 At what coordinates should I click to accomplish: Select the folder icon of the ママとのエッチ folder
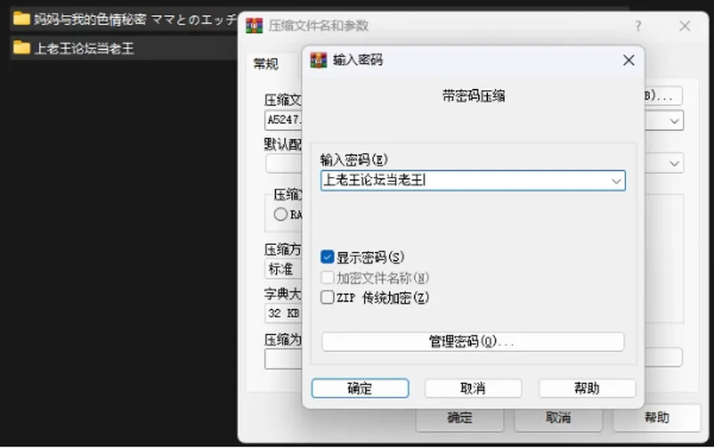coord(22,19)
